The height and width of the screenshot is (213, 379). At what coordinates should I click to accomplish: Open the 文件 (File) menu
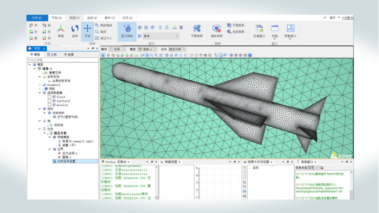[x=37, y=18]
